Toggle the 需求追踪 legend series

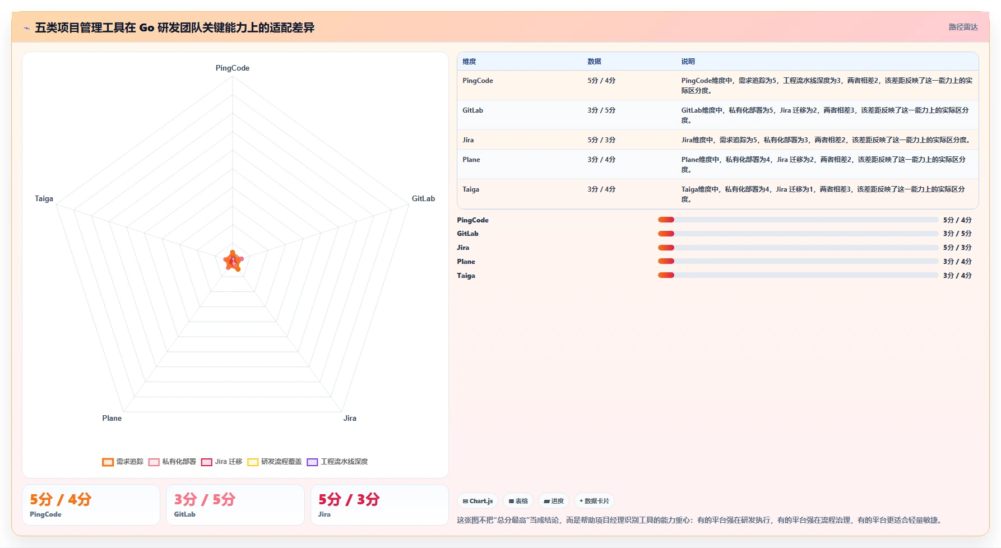click(x=123, y=462)
